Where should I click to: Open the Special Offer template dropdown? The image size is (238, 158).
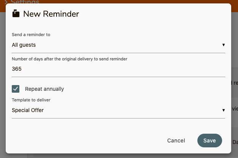(118, 110)
